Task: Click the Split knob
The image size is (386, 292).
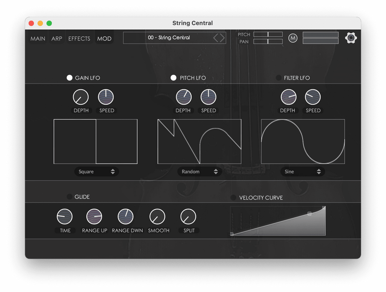Action: tap(188, 216)
